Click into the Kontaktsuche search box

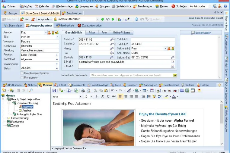(x=198, y=6)
